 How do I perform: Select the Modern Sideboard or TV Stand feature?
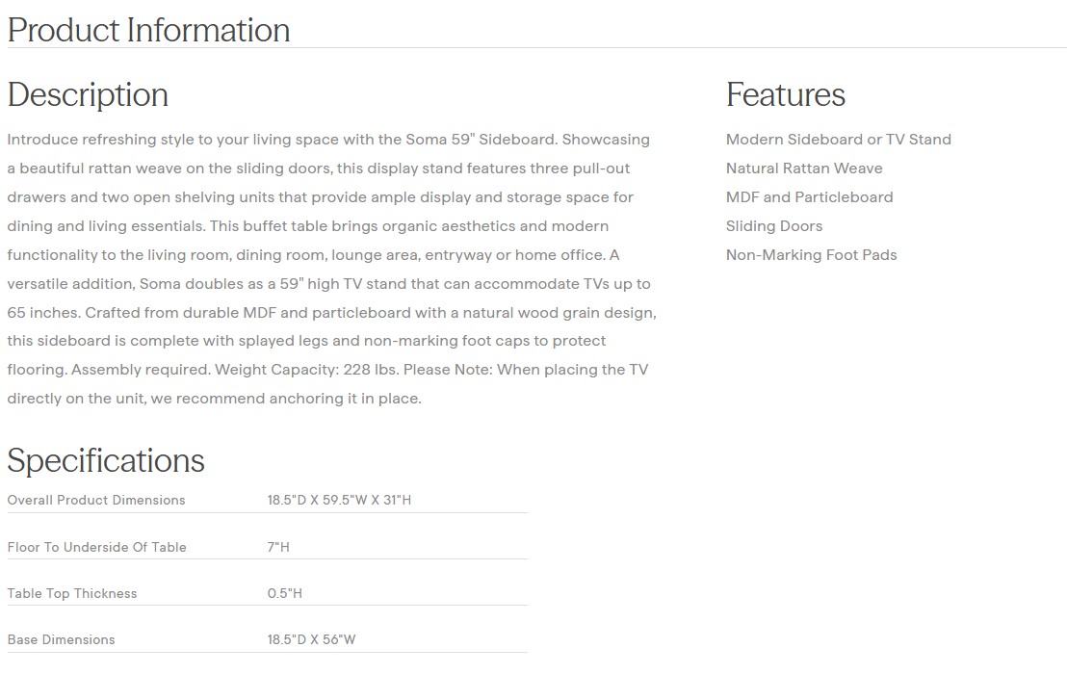point(838,140)
